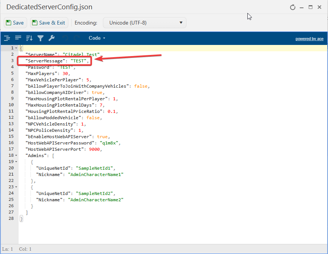Viewport: 328px width, 254px height.
Task: Collapse the first admin object fold line 19
Action: (16, 162)
